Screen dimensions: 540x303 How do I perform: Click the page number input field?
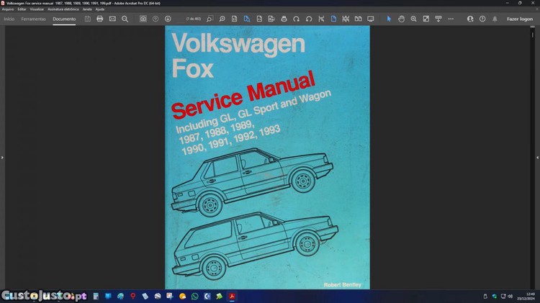[x=193, y=19]
